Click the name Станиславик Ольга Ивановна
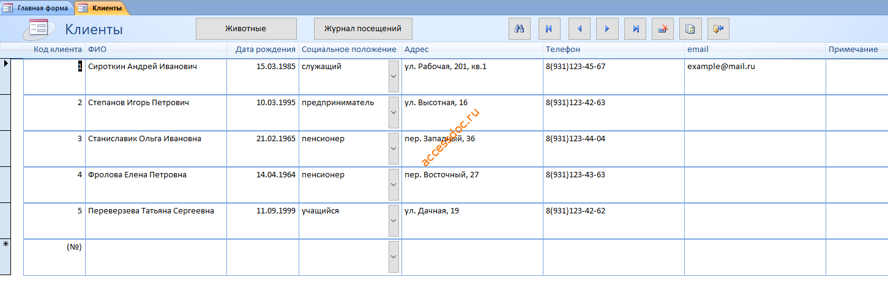Screen dimensions: 888x299 click(144, 139)
